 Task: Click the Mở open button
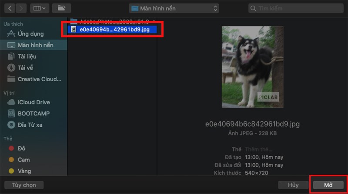point(328,185)
